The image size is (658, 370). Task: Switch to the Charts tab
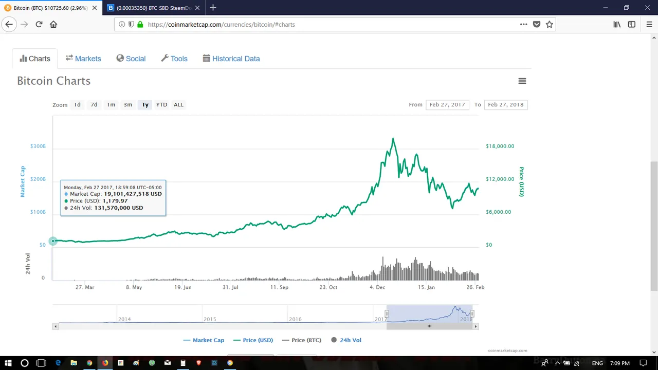[35, 59]
